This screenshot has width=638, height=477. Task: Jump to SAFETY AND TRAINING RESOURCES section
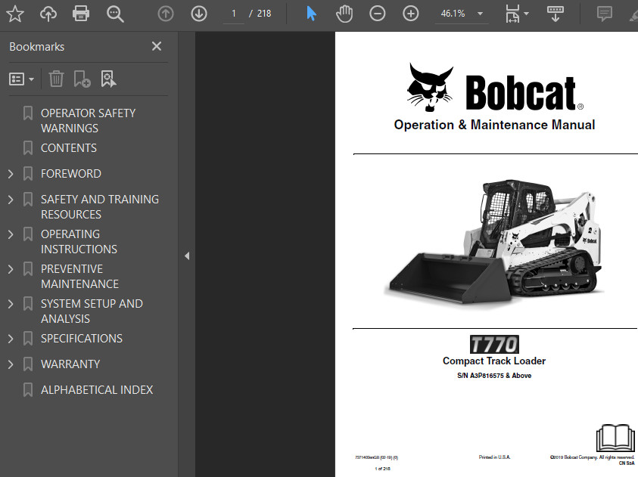tap(100, 207)
